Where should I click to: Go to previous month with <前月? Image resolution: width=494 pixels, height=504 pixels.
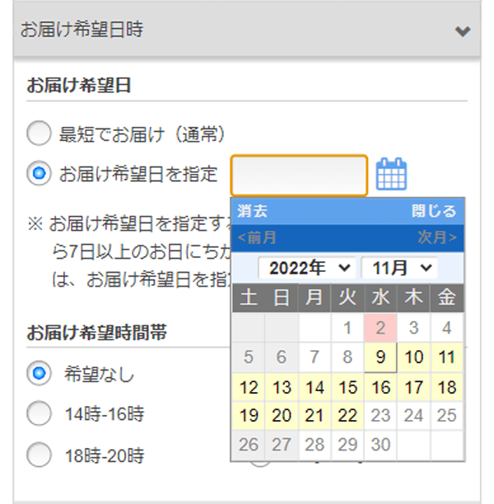coord(257,238)
